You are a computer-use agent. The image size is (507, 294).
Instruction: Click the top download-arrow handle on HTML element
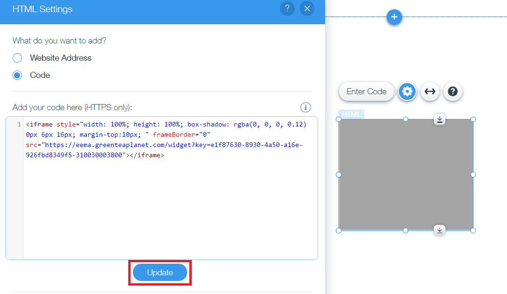pyautogui.click(x=439, y=119)
